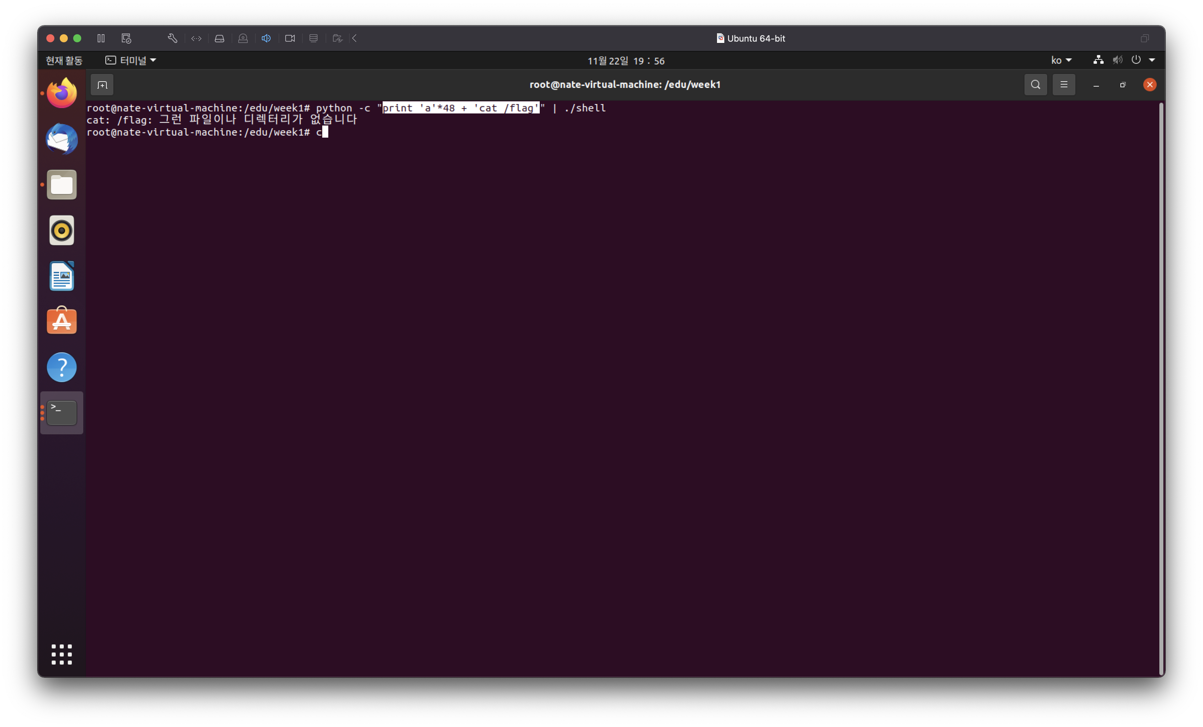Open the VM snapshots manager icon
The height and width of the screenshot is (727, 1203).
[127, 38]
